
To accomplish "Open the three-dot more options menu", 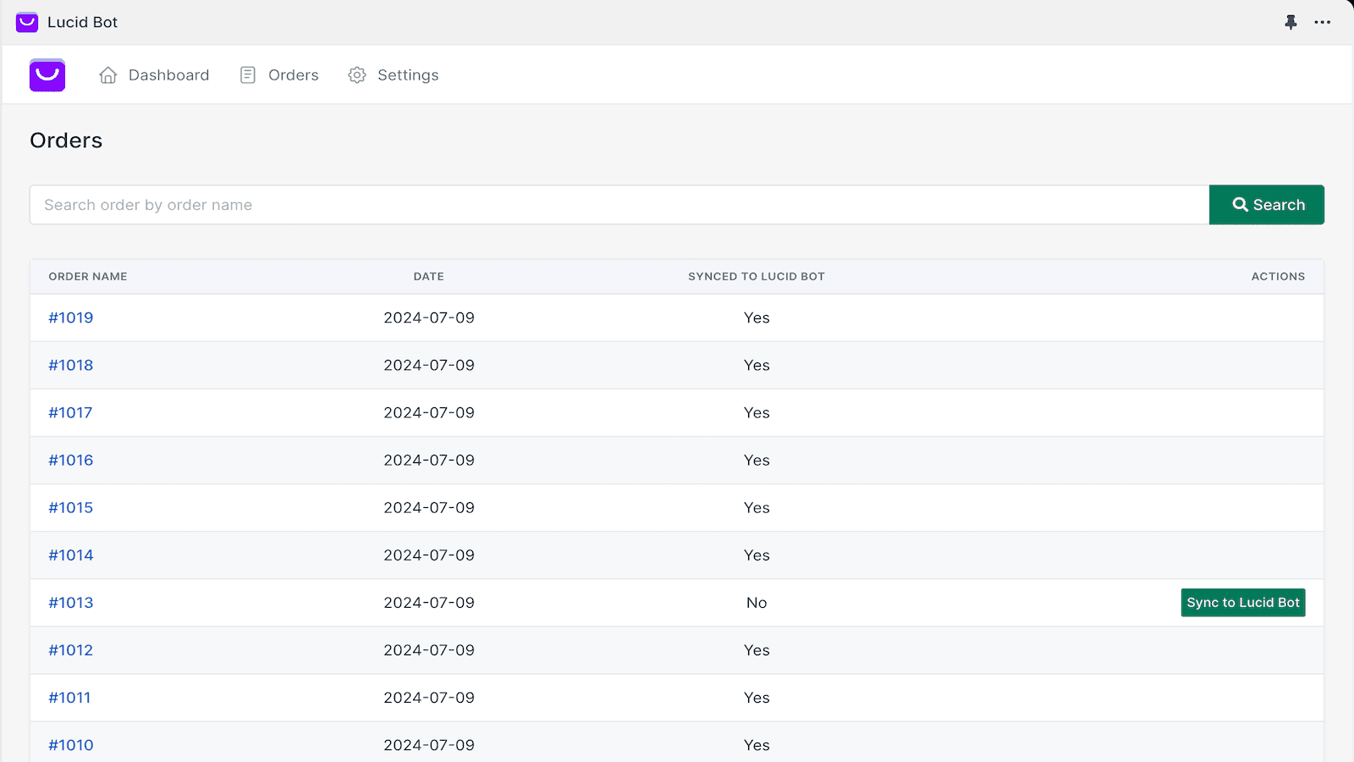I will click(x=1323, y=22).
